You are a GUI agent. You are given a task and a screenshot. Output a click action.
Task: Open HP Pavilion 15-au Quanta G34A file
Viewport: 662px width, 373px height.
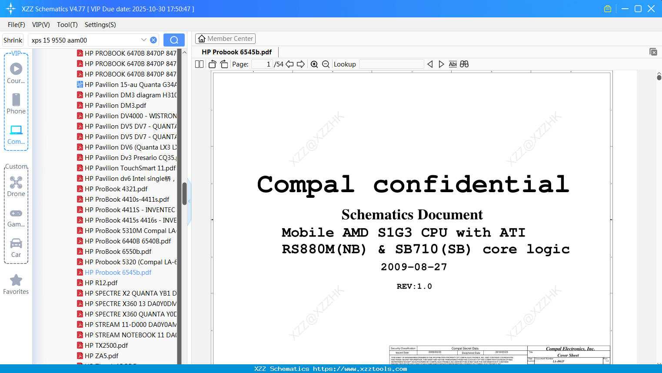coord(126,84)
